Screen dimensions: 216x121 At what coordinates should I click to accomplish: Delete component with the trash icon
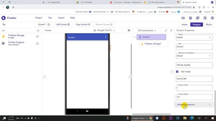171,30
